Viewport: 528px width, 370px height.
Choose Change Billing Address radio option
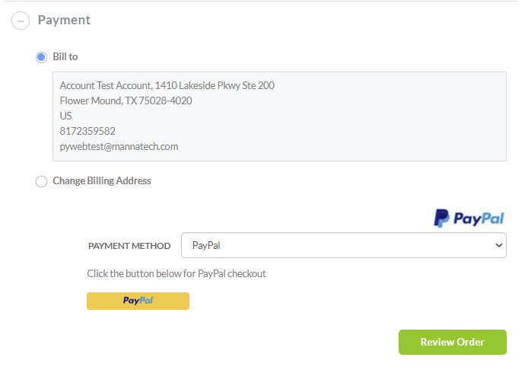41,181
